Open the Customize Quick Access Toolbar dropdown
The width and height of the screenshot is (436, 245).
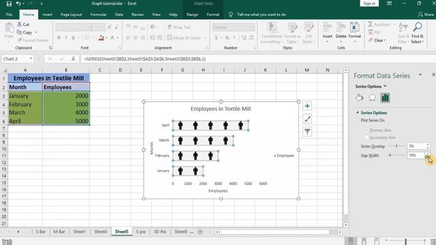click(x=41, y=3)
